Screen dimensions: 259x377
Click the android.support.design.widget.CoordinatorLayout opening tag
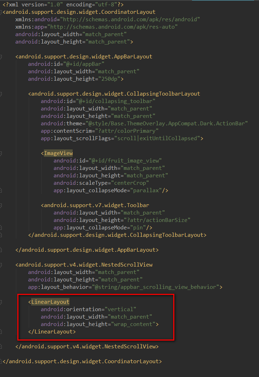coord(79,12)
